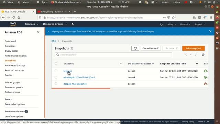Refresh the snapshots list

tap(135, 48)
